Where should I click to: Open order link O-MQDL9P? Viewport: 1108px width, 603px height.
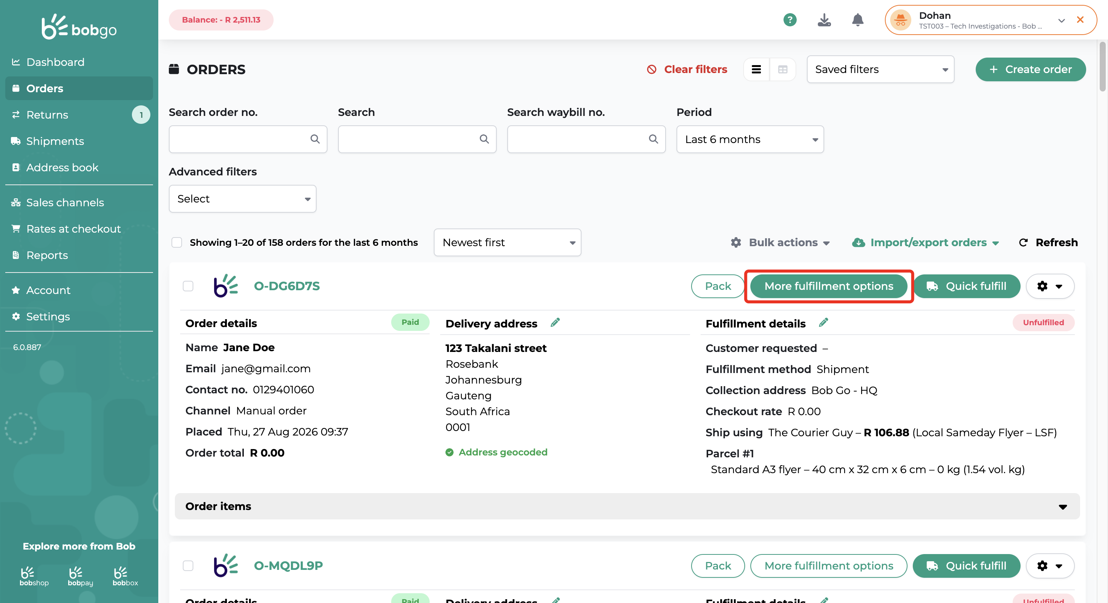tap(288, 566)
